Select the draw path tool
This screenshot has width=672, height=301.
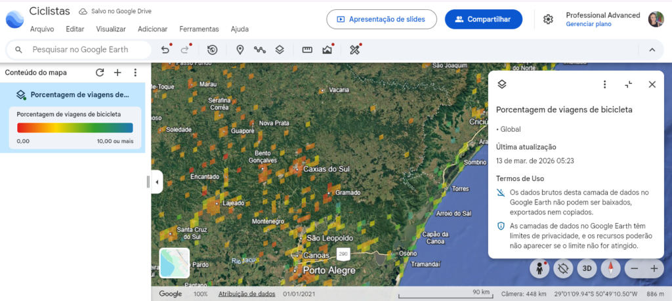[x=260, y=50]
